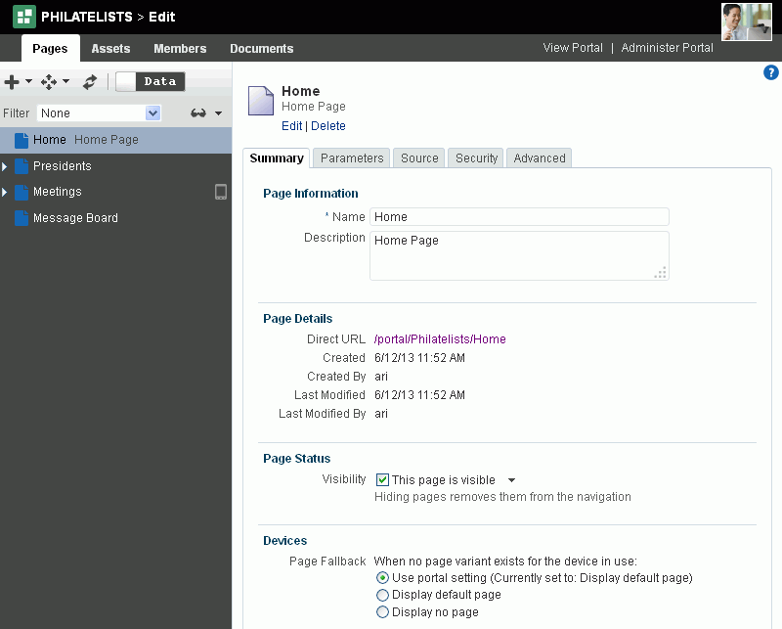The height and width of the screenshot is (629, 782).
Task: Click the green portal logo icon
Action: point(23,17)
